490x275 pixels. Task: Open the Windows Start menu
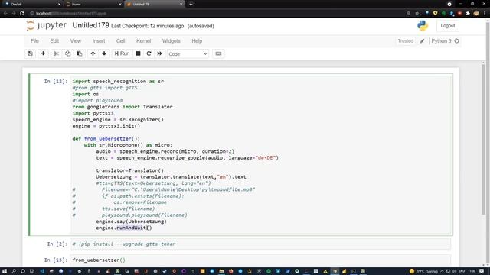click(x=5, y=271)
